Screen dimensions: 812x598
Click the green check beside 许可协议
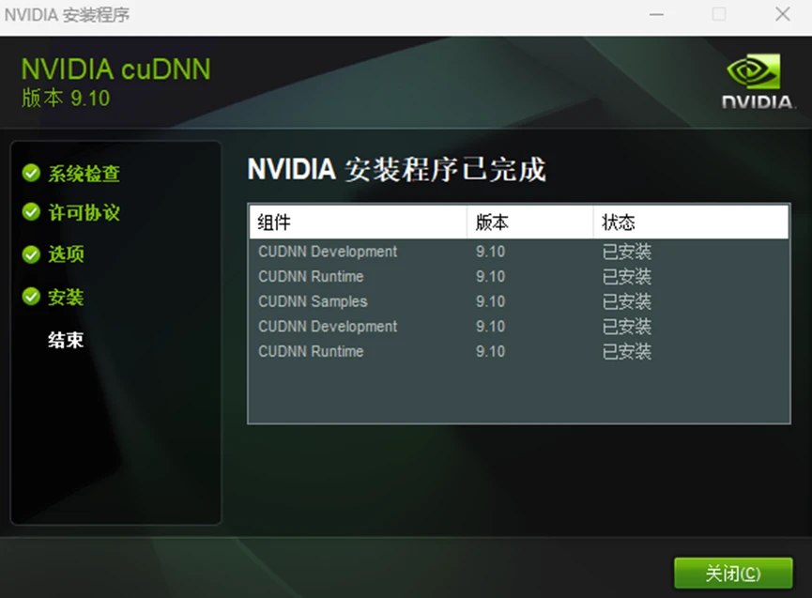click(x=32, y=212)
